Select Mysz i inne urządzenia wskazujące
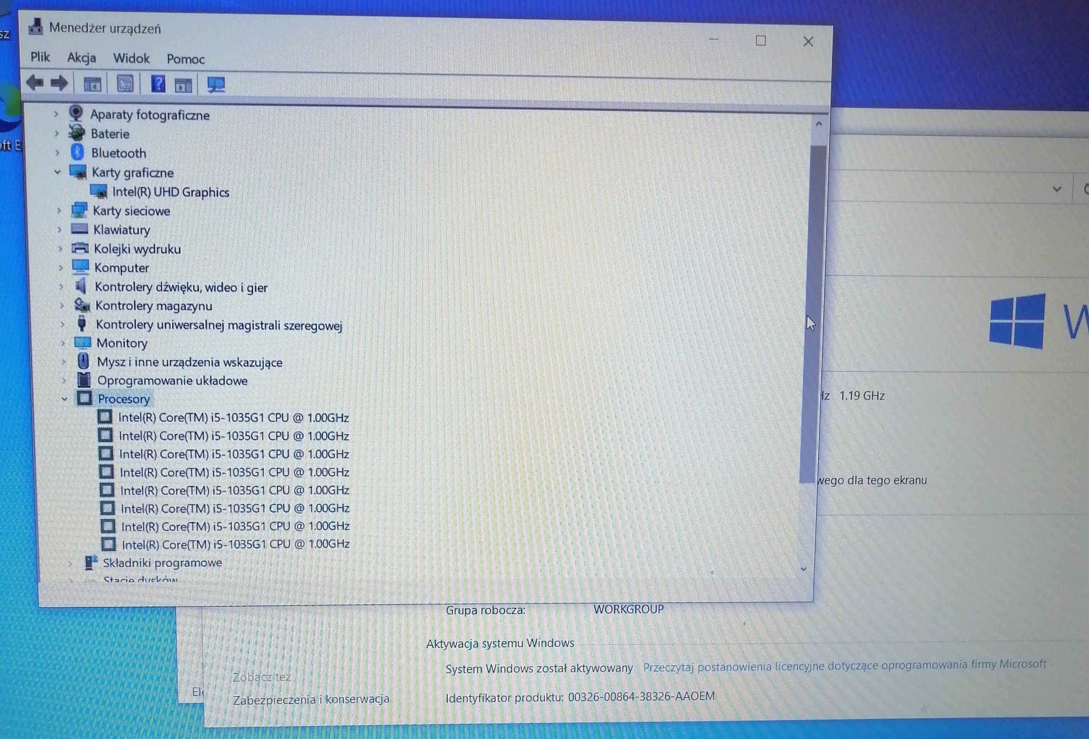Screen dimensions: 1089x739 click(189, 362)
